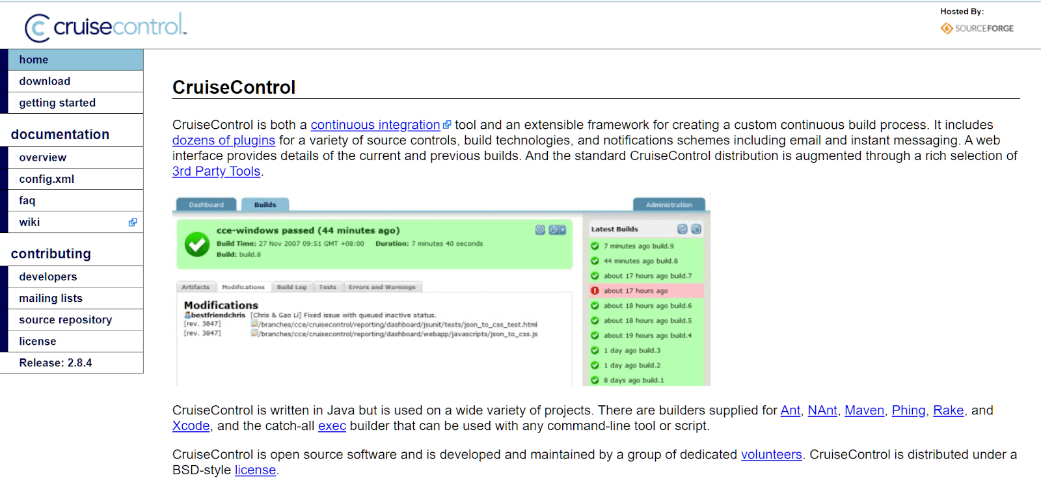Open the 3rd Party Tools link
Image resolution: width=1041 pixels, height=497 pixels.
216,171
